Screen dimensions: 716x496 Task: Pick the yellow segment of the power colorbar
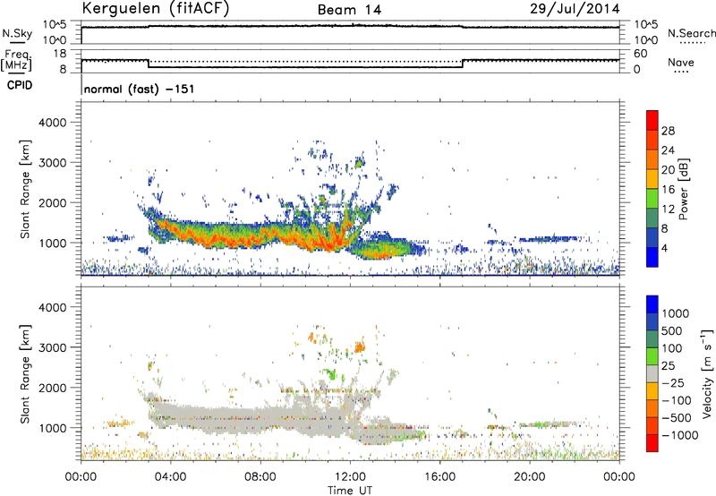[x=652, y=179]
